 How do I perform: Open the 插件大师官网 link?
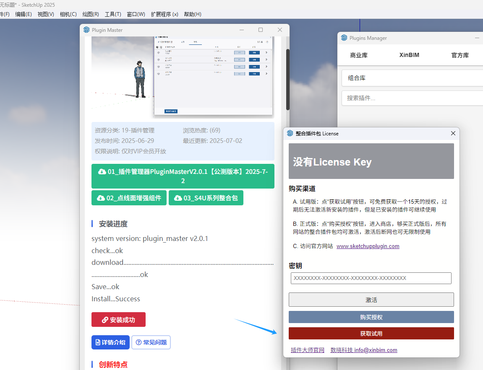pyautogui.click(x=308, y=350)
